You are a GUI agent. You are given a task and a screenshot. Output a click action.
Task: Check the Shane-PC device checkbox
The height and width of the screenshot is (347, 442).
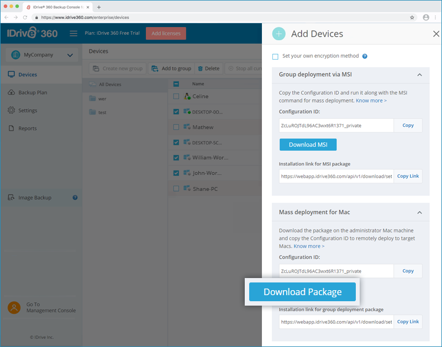pyautogui.click(x=176, y=189)
